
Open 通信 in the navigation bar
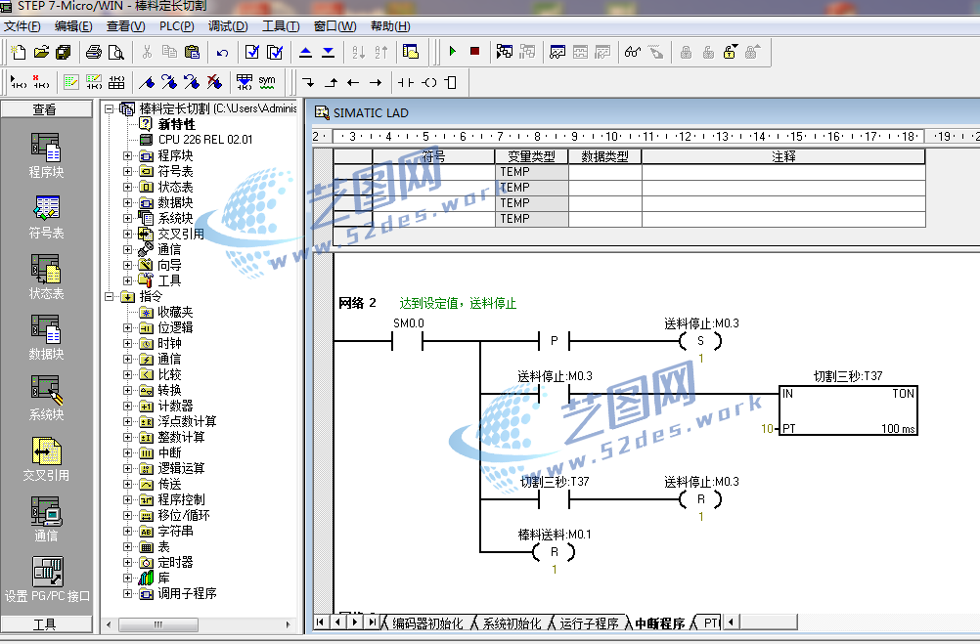point(46,520)
